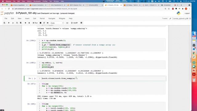The height and width of the screenshot is (111, 197).
Task: Open the Jupyter View menu
Action: point(19,18)
